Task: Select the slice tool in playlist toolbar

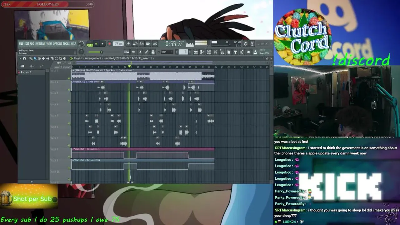Action: (52, 58)
